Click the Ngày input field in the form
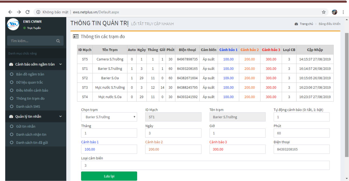This screenshot has height=181, width=349. click(x=173, y=133)
